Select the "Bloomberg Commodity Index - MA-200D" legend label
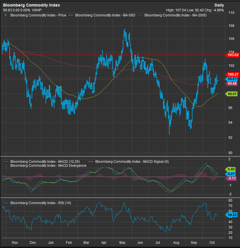Image resolution: width=240 pixels, height=248 pixels. pos(175,15)
